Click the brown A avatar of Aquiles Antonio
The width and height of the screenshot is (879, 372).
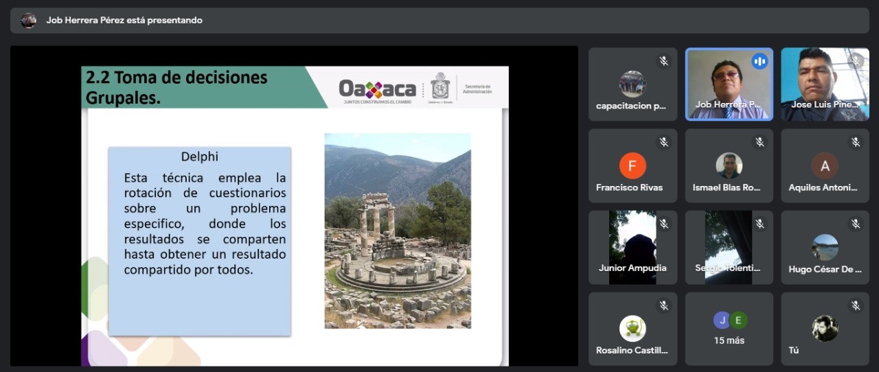(x=825, y=166)
